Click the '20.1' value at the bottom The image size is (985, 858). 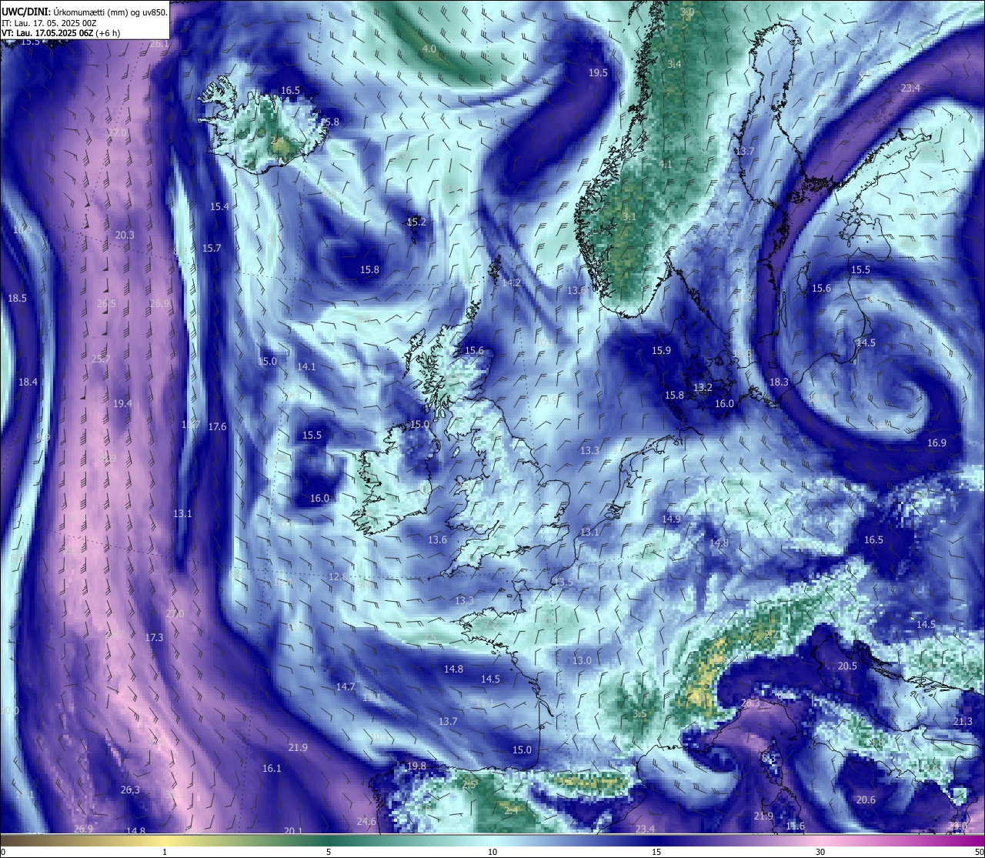coord(292,830)
